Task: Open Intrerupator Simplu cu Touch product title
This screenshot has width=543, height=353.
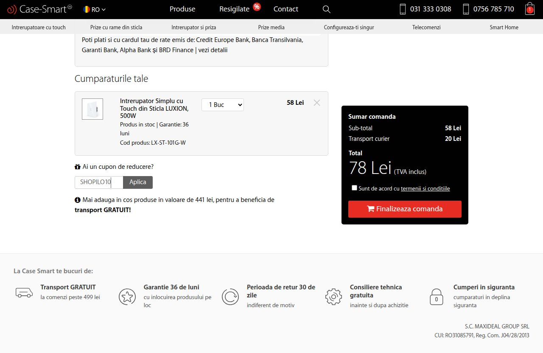Action: (x=154, y=108)
